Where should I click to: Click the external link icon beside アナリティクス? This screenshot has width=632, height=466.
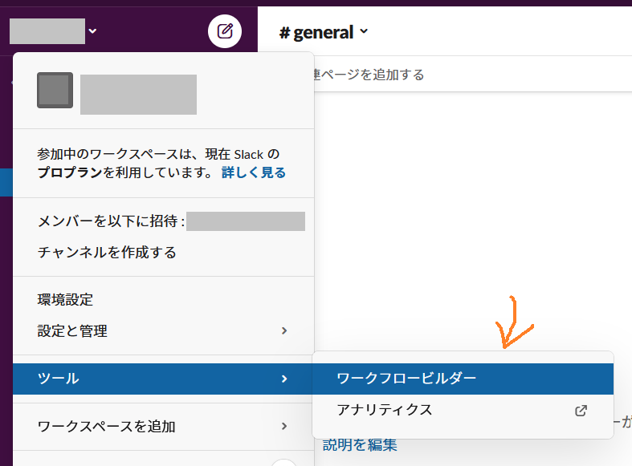581,411
